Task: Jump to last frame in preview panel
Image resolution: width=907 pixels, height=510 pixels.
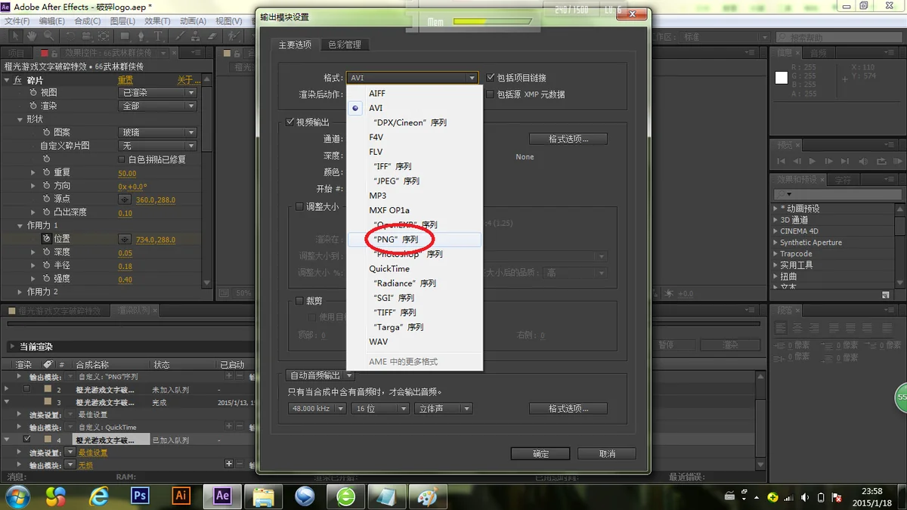Action: (x=847, y=161)
